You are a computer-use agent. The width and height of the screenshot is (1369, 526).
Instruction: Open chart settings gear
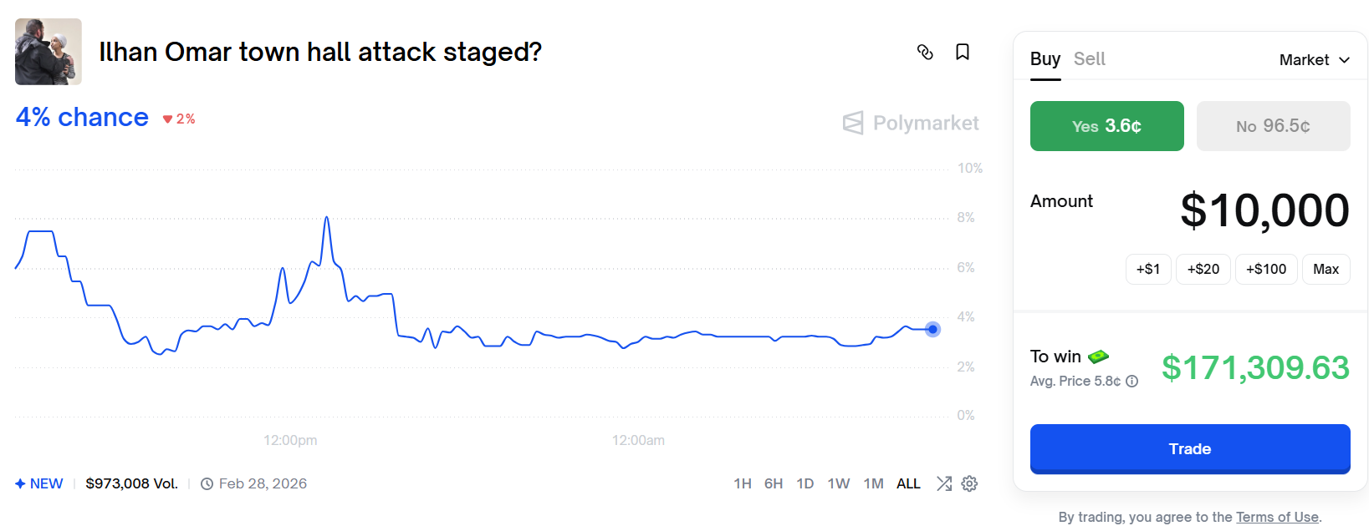(969, 483)
